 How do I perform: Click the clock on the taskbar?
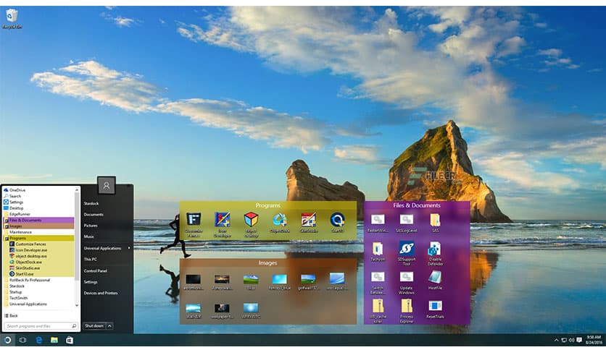point(594,340)
